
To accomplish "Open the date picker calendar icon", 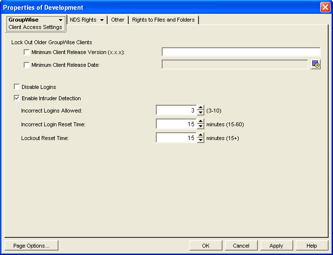I will [x=316, y=64].
